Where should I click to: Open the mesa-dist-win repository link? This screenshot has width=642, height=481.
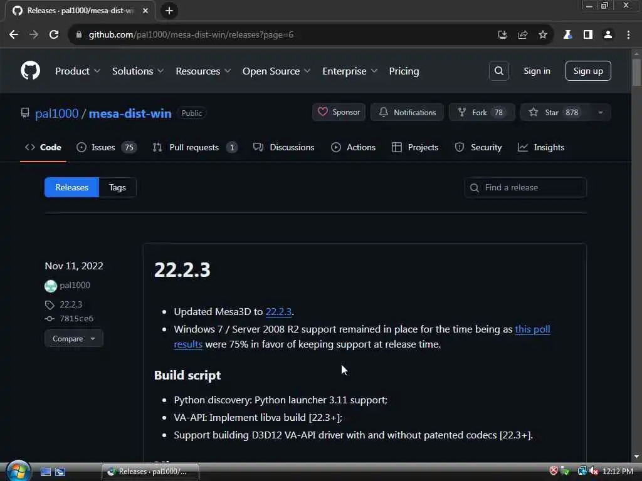coord(130,113)
